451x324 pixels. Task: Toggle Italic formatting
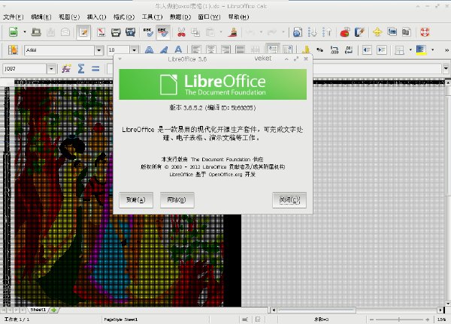164,50
